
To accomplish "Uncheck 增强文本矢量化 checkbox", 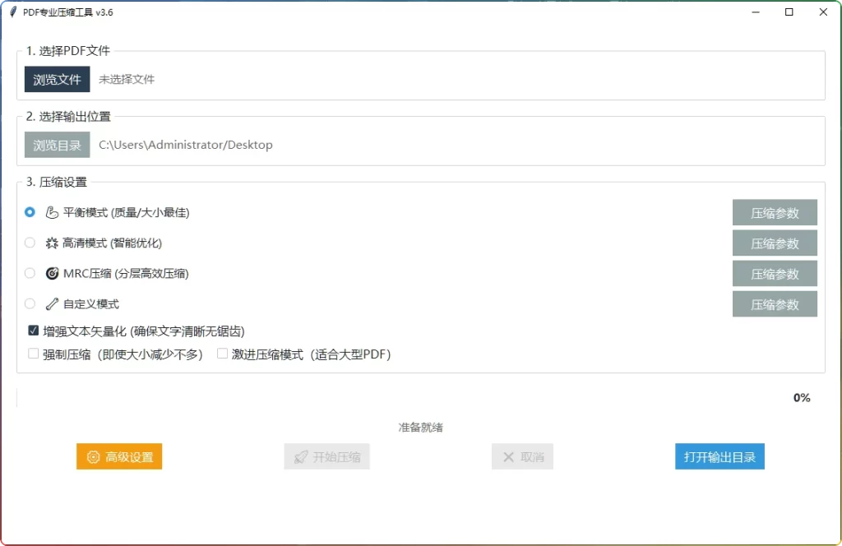I will point(34,331).
